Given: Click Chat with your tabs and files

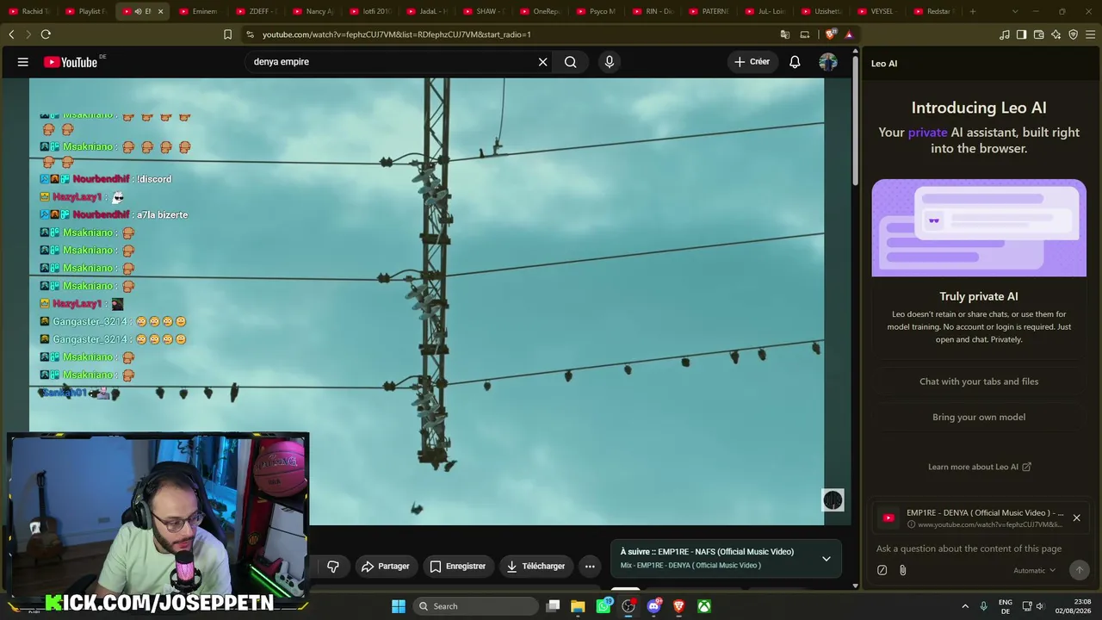Looking at the screenshot, I should pos(979,381).
